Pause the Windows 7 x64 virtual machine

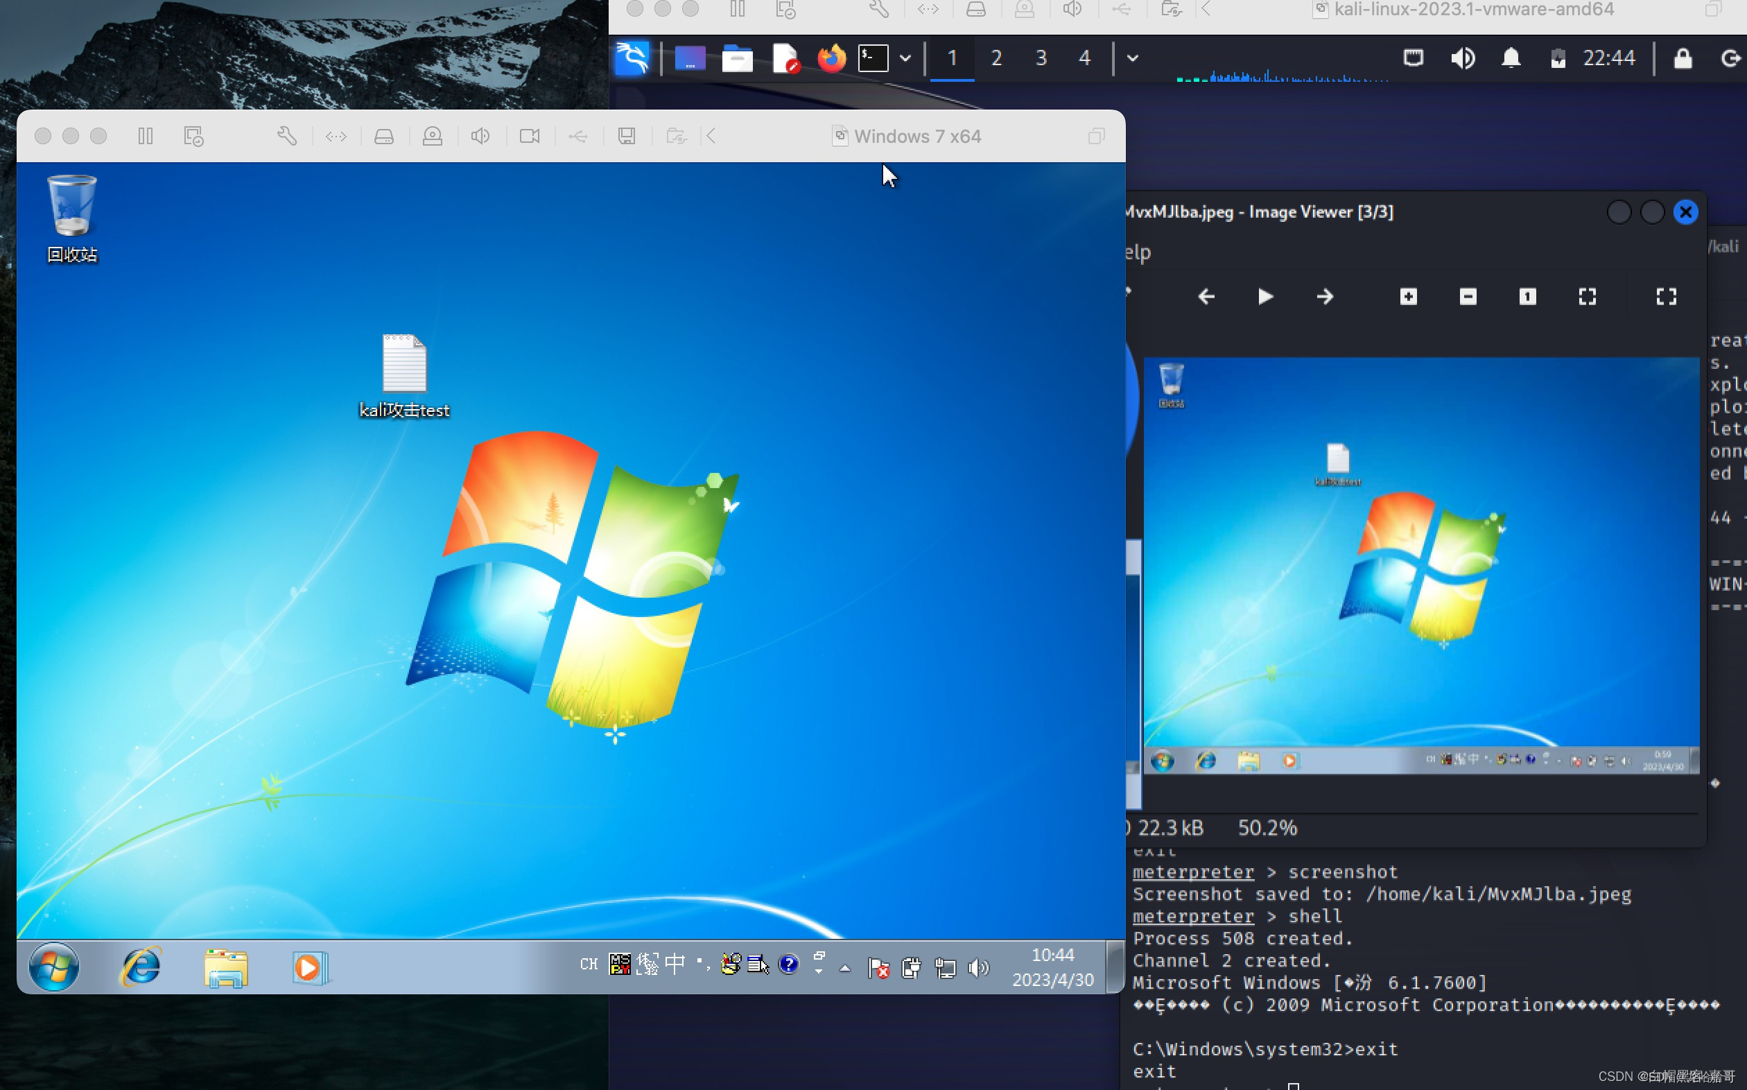(146, 136)
